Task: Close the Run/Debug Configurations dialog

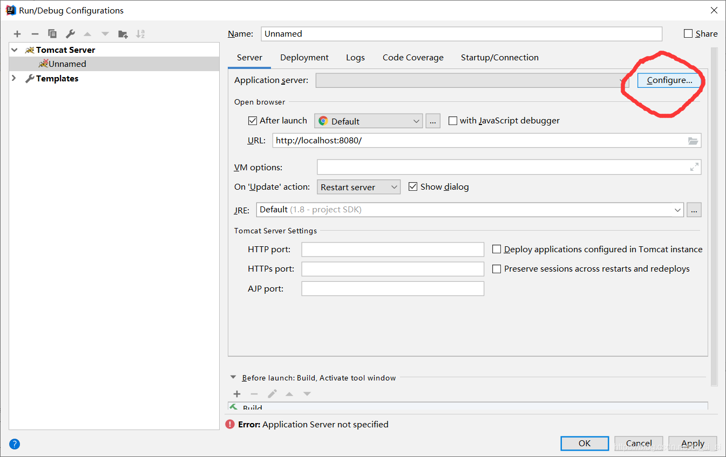Action: click(x=713, y=10)
